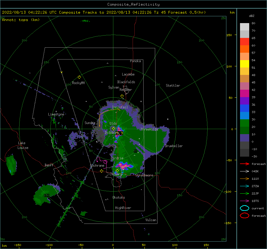267x249 pixels.
Task: Click the Blackfalds city label
Action: click(x=126, y=82)
